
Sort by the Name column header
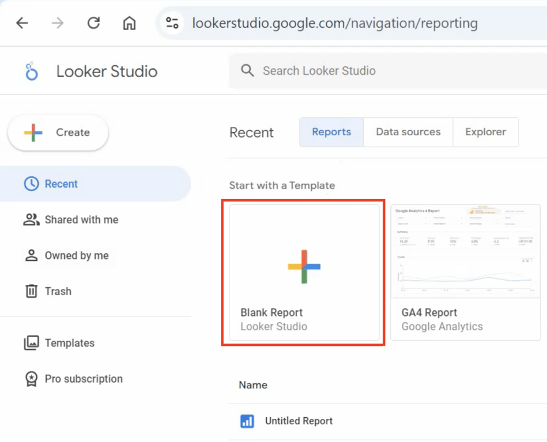tap(253, 385)
